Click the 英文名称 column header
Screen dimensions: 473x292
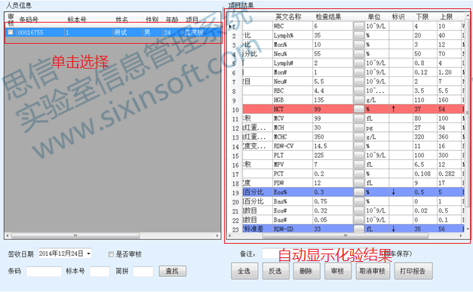[288, 17]
